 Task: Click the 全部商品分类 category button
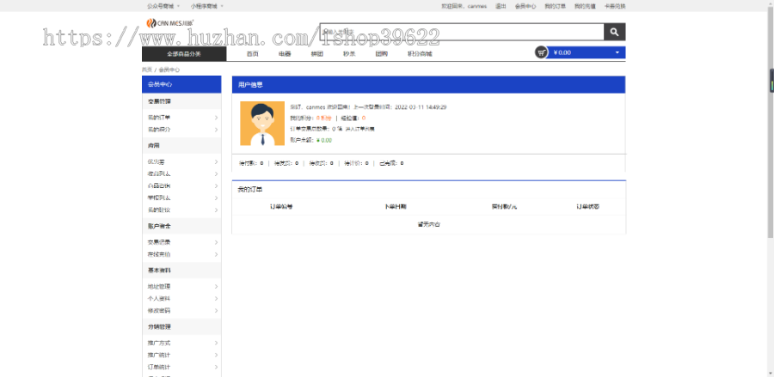tap(184, 54)
